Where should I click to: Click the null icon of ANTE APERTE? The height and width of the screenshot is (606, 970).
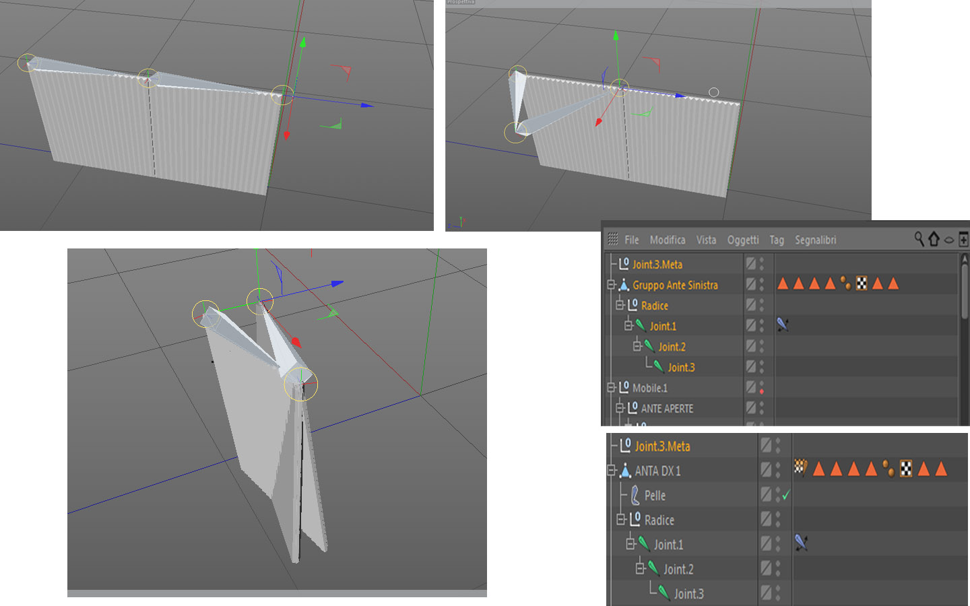[633, 407]
